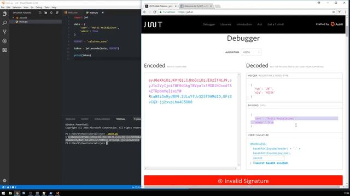Click the Auth0 logo in the header
Image resolution: width=350 pixels, height=196 pixels.
[337, 24]
